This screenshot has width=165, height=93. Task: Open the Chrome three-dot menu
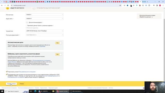pos(163,5)
